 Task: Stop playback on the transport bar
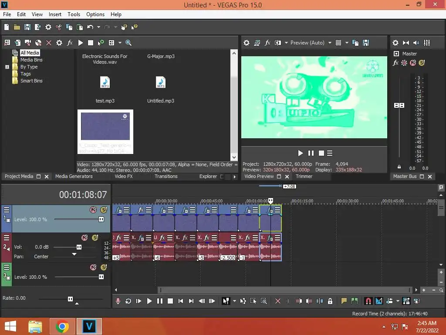pos(170,301)
